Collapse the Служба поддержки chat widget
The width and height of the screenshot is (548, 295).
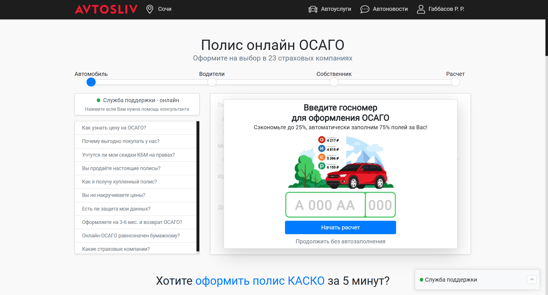pyautogui.click(x=531, y=280)
